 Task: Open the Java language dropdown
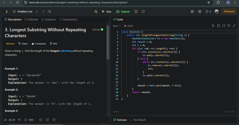[117, 26]
